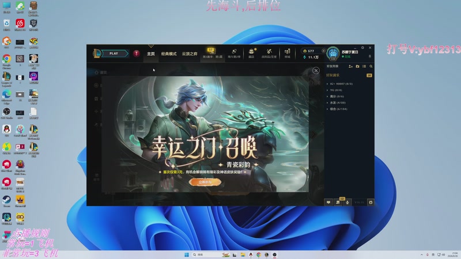
Task: Expand the 综合 (6/154) friend group
Action: click(x=337, y=109)
